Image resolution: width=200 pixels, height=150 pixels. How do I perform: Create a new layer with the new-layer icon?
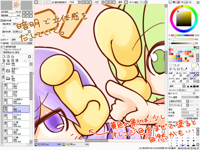(x=3, y=56)
